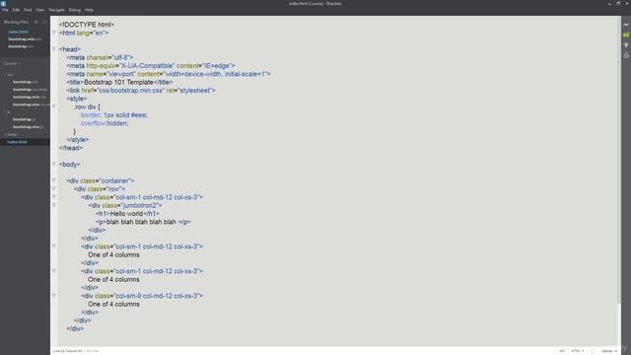Viewport: 631px width, 355px height.
Task: Click the overflow:hidden line
Action: coord(105,123)
